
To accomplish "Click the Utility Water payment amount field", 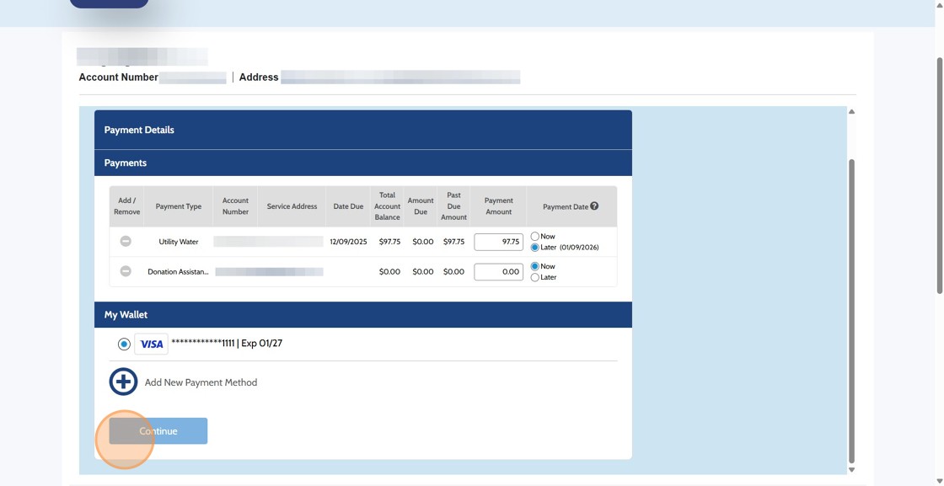I will [498, 241].
